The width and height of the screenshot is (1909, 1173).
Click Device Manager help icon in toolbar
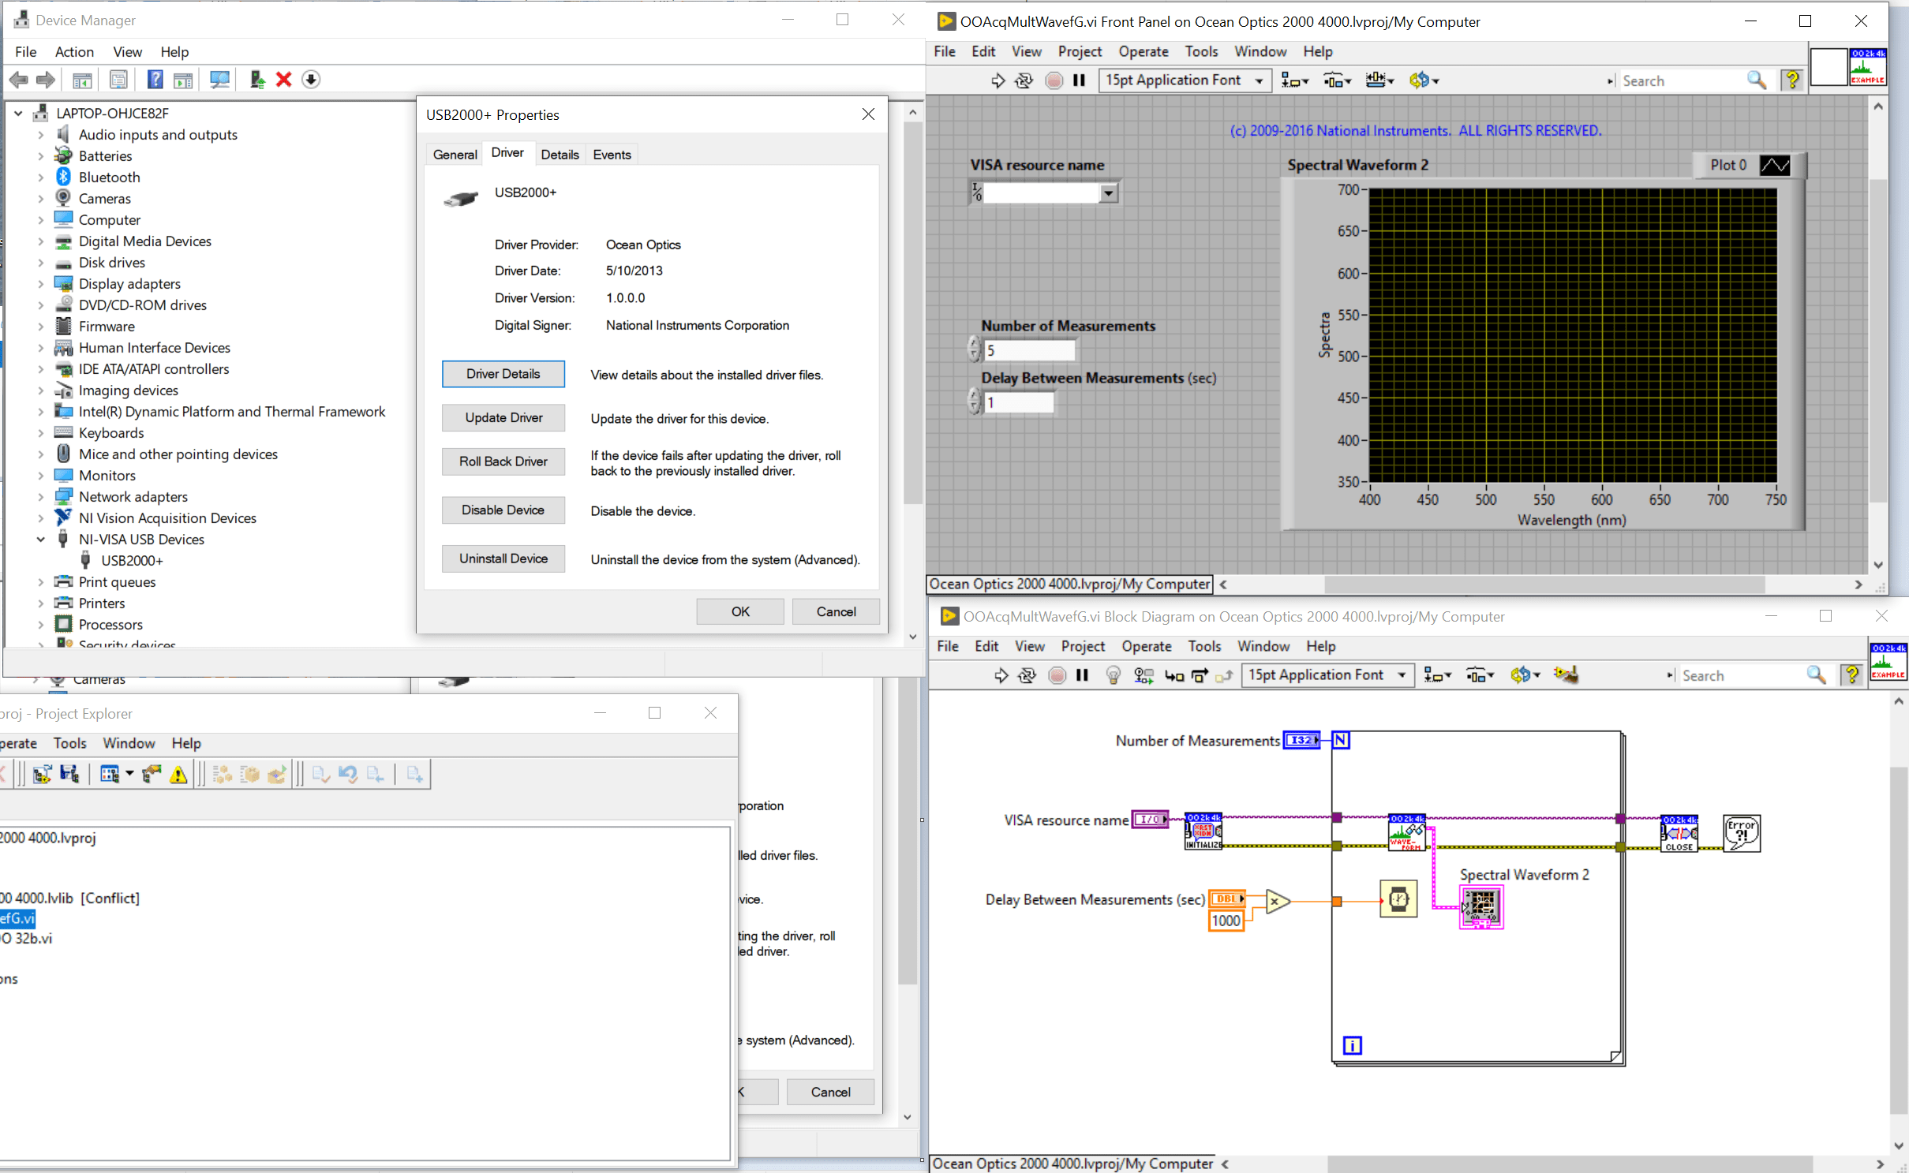[x=155, y=80]
